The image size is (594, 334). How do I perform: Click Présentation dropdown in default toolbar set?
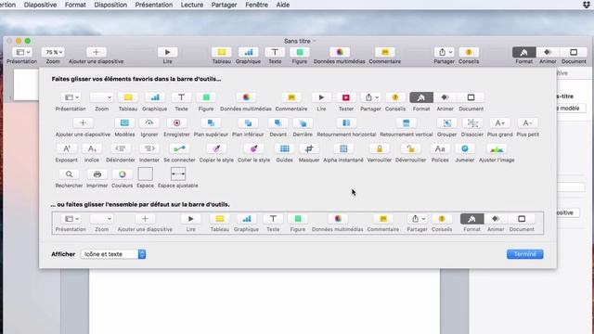click(x=71, y=219)
